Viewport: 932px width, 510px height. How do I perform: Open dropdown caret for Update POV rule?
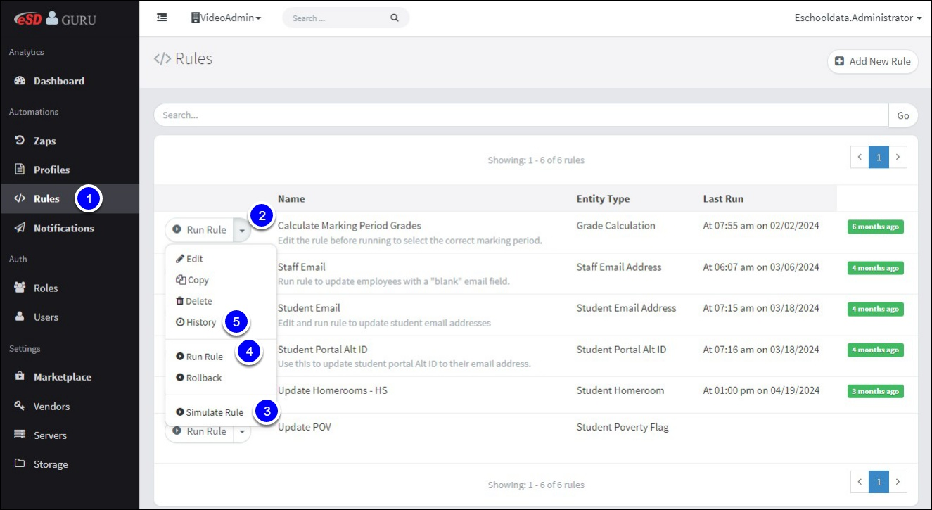(241, 431)
